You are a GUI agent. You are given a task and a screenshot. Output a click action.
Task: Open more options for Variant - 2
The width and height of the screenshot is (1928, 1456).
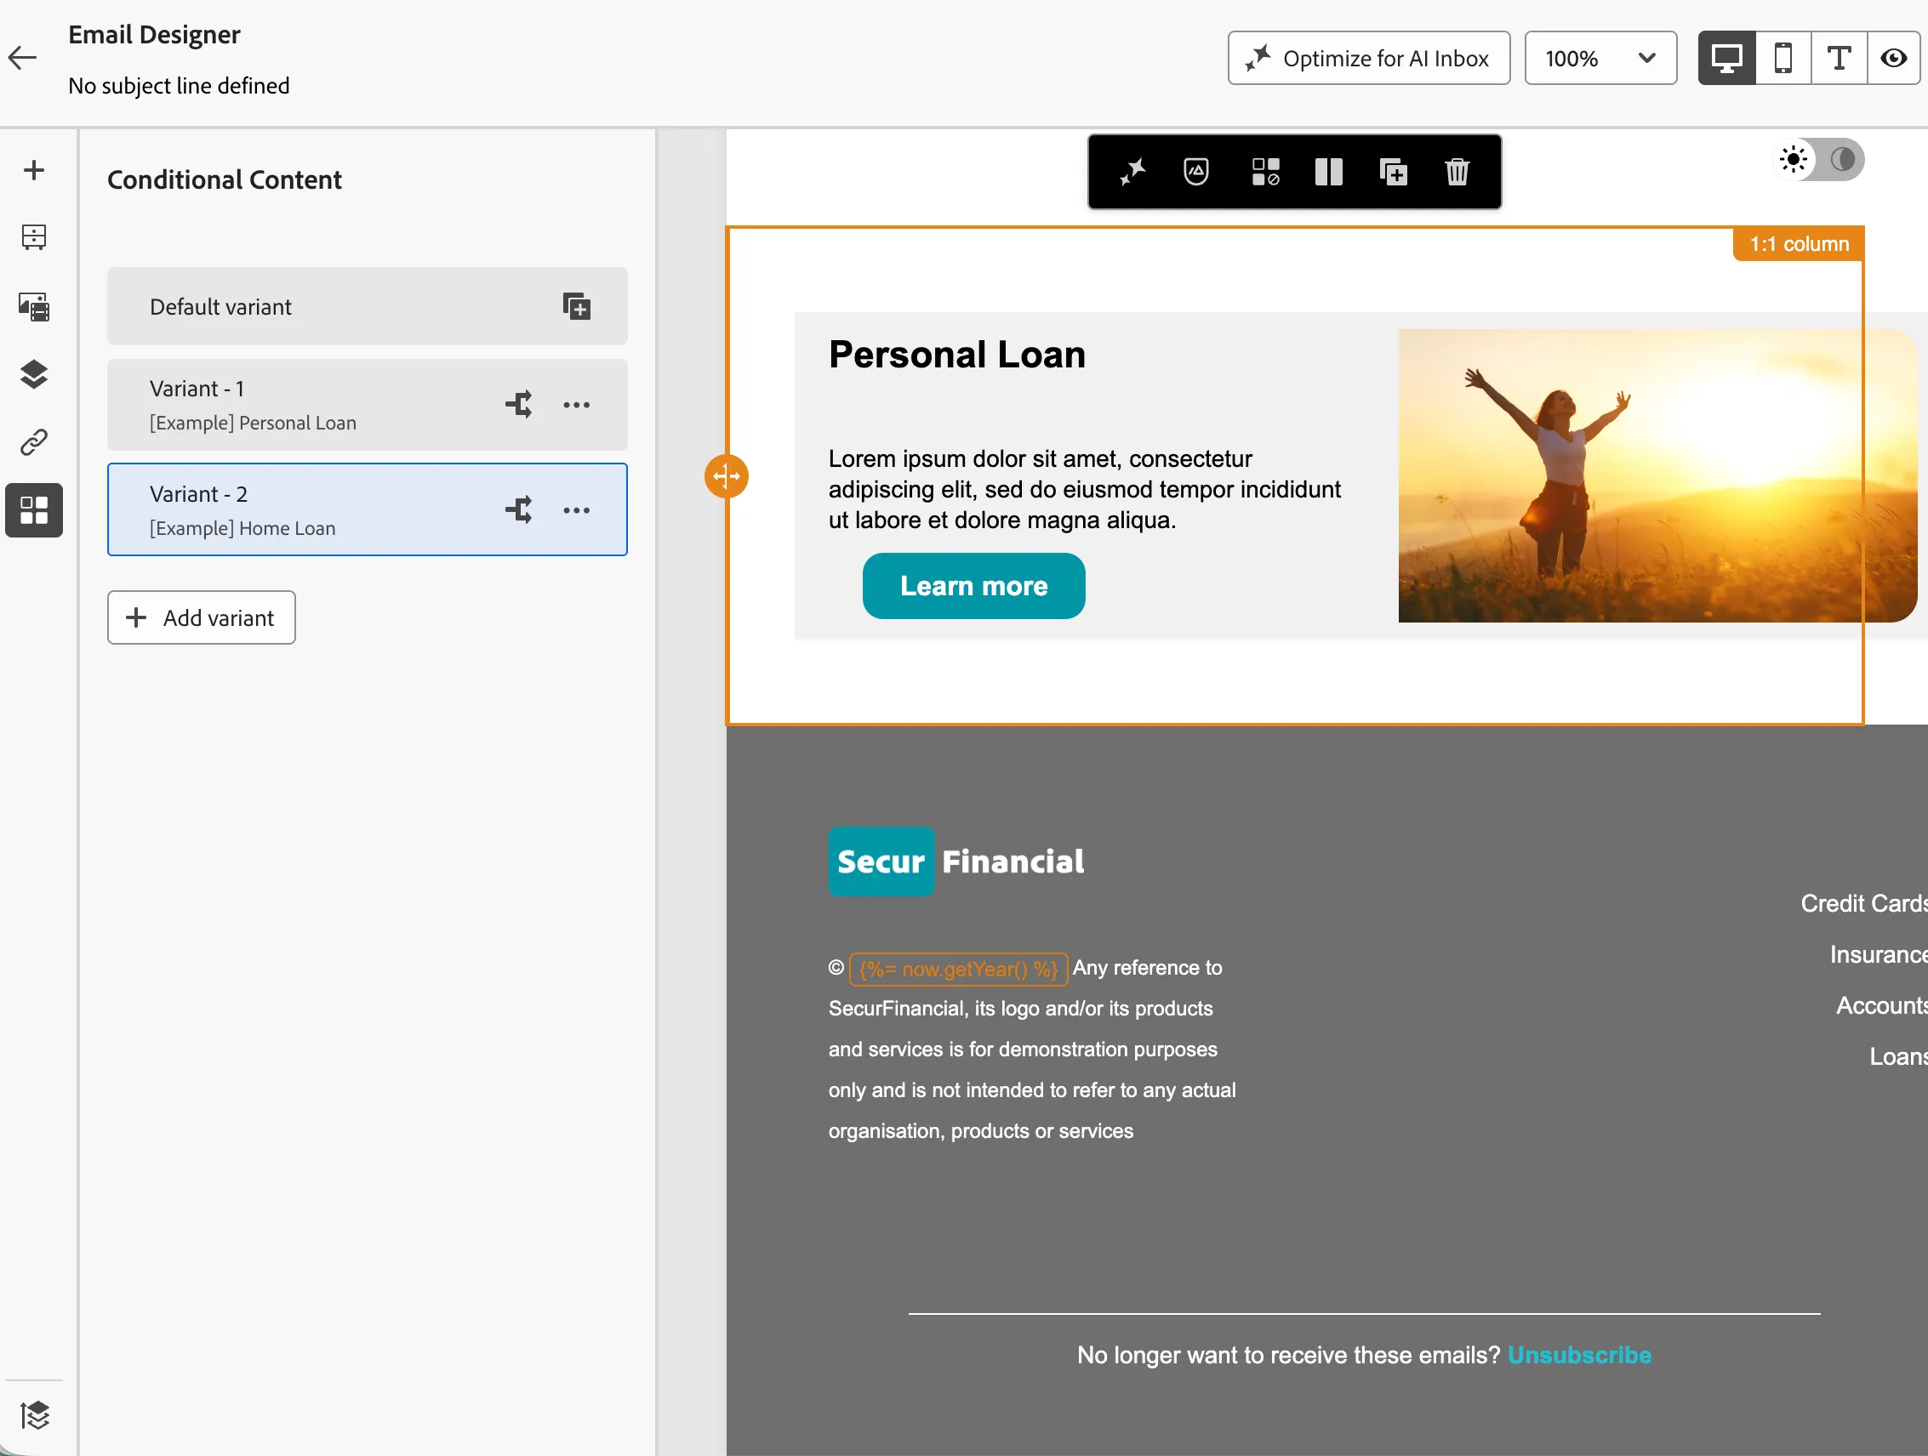click(576, 509)
